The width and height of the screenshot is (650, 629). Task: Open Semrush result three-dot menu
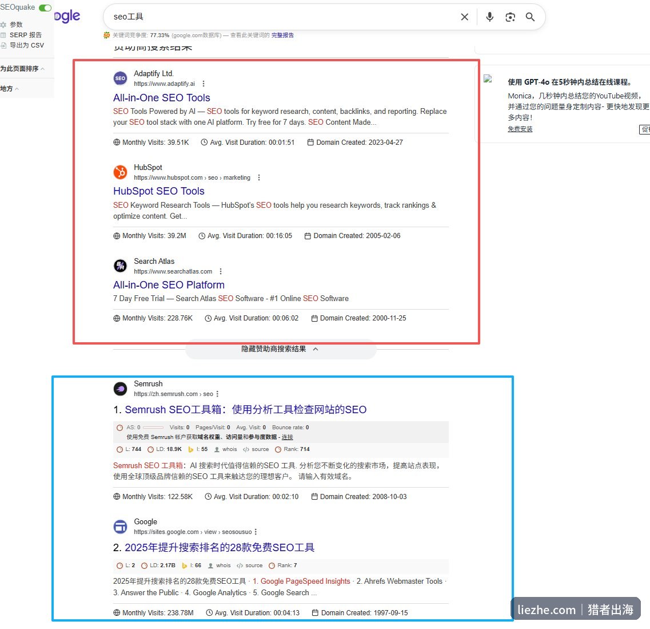click(217, 394)
